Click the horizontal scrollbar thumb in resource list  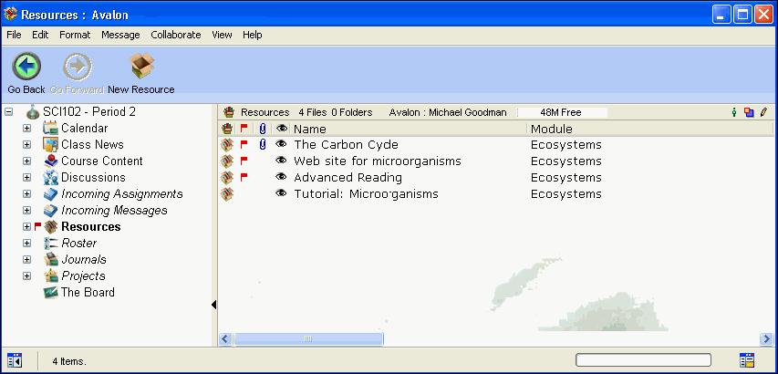tap(308, 339)
